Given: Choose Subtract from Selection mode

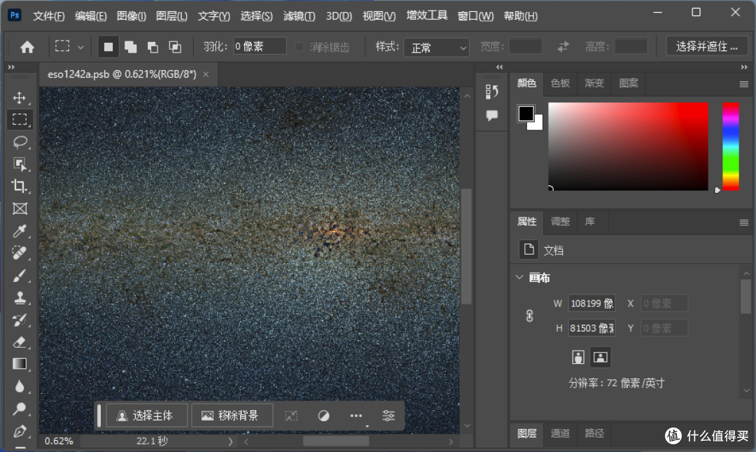Looking at the screenshot, I should coord(153,47).
